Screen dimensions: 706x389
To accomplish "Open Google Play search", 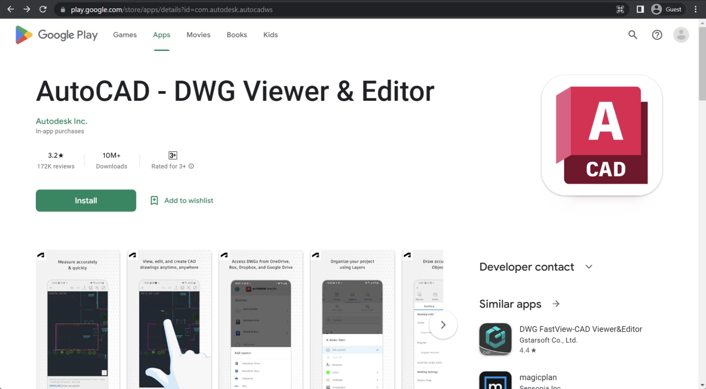I will pyautogui.click(x=633, y=34).
